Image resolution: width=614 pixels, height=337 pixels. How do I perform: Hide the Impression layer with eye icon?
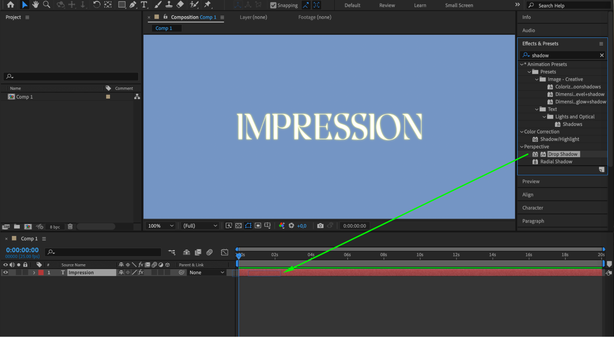(6, 272)
